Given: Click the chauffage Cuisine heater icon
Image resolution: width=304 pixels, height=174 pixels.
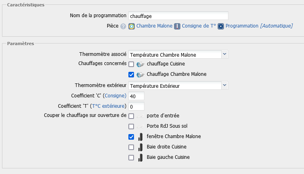Looking at the screenshot, I should pyautogui.click(x=140, y=64).
